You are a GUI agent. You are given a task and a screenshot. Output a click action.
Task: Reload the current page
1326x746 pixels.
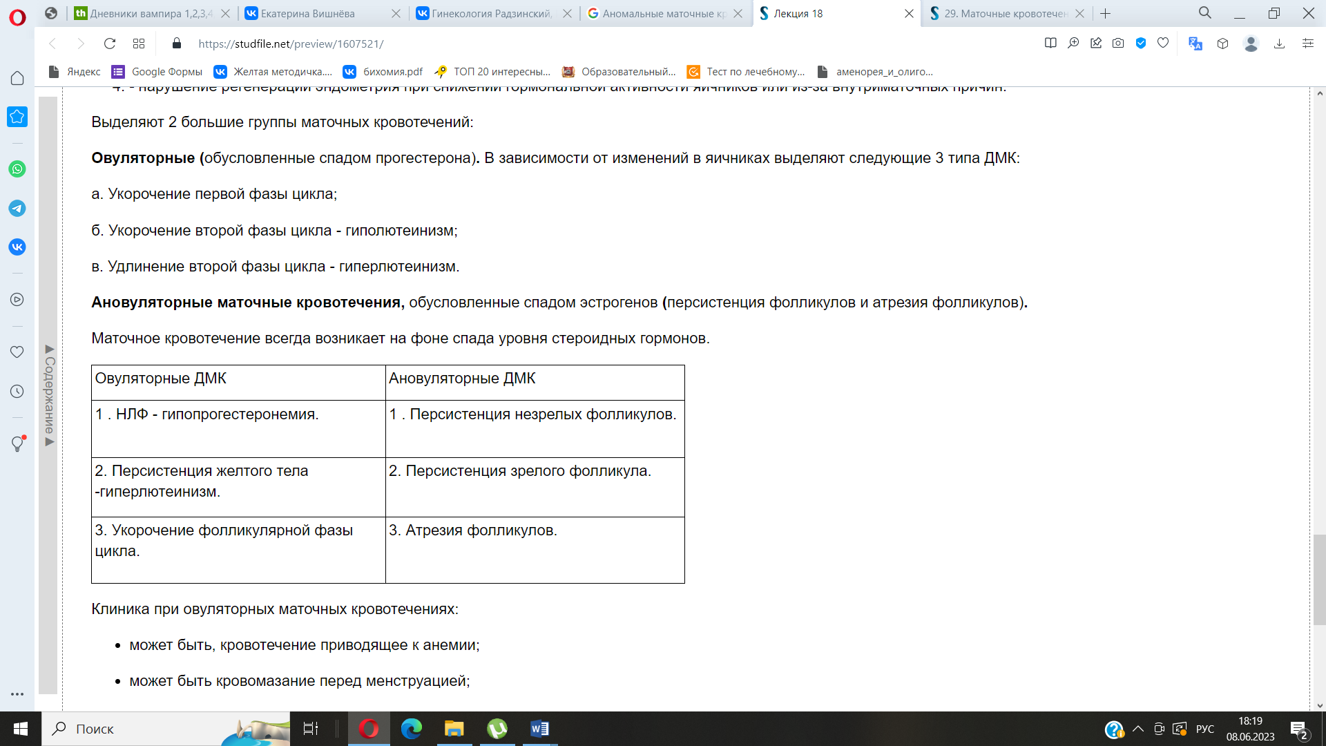109,44
